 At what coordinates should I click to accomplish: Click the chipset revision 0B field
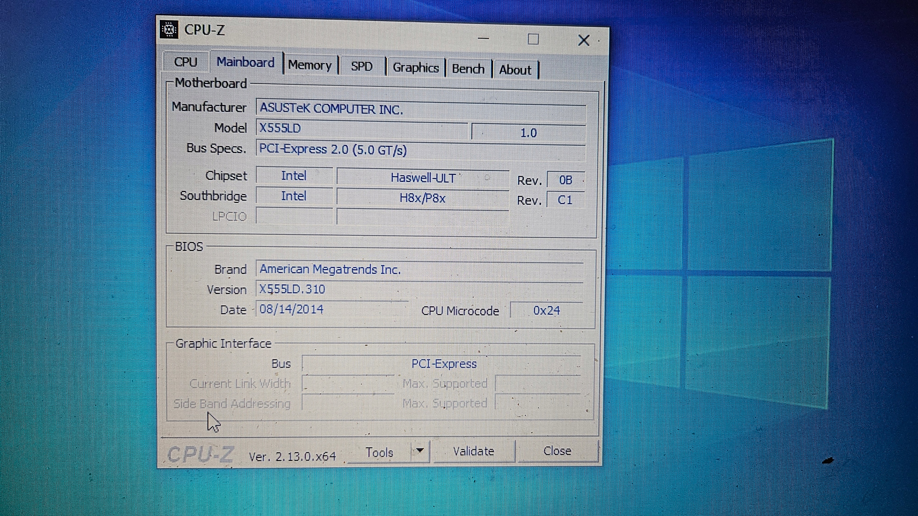click(x=566, y=180)
